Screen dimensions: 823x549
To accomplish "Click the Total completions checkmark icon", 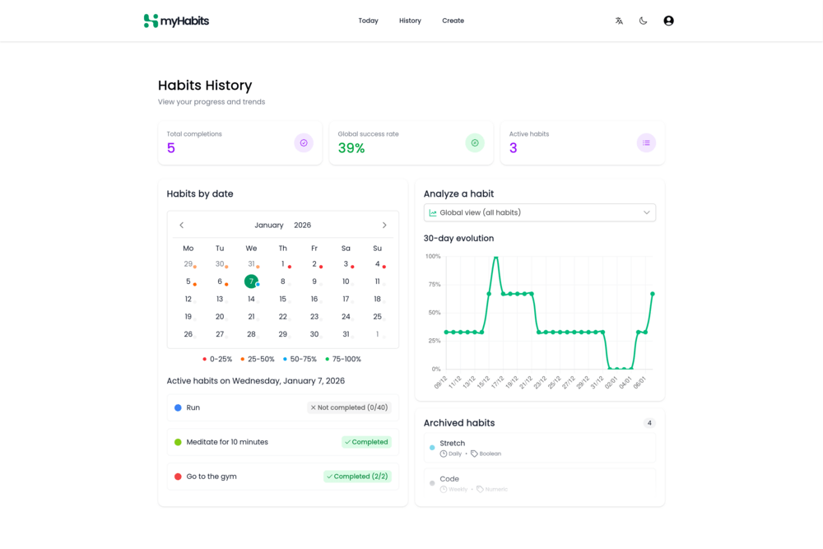I will coord(304,143).
